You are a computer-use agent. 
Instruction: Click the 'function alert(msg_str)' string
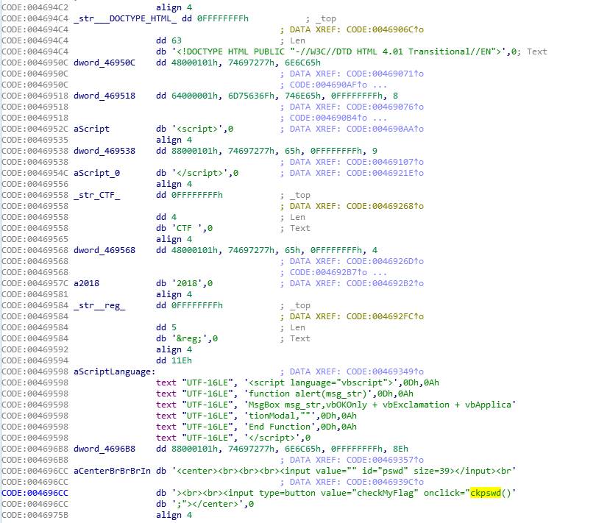pos(308,394)
